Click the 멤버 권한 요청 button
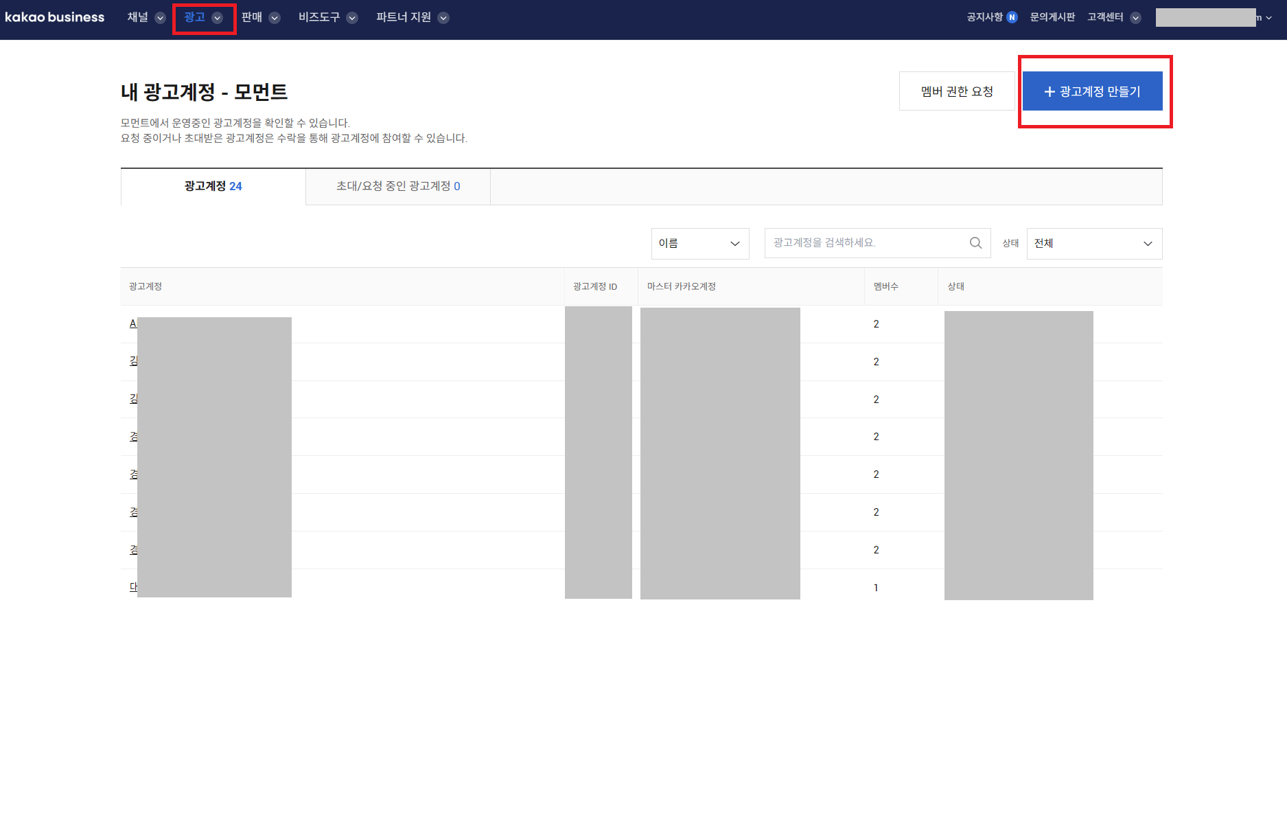This screenshot has height=824, width=1287. pos(956,91)
